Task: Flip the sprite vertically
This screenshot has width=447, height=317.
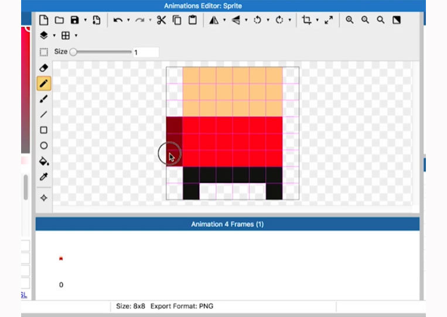Action: [x=236, y=20]
